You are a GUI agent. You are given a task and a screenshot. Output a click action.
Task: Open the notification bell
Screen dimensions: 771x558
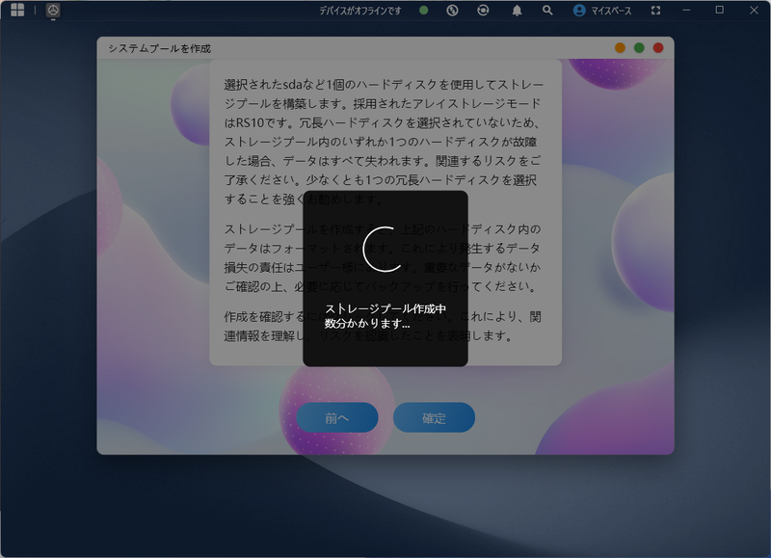point(517,10)
